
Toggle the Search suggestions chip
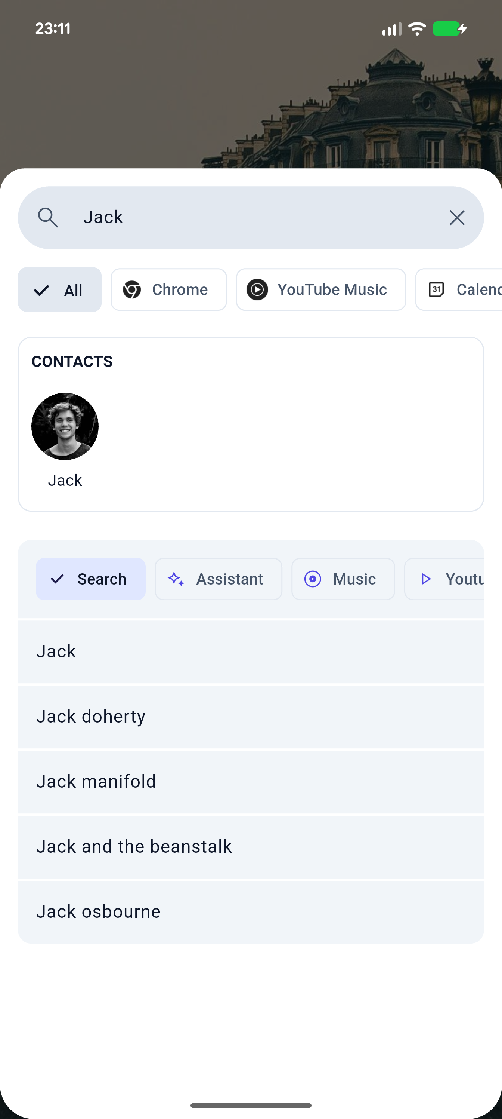point(91,579)
